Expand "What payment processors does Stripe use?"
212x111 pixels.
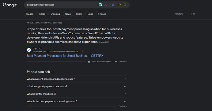[x=77, y=79]
